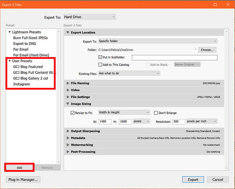Maximize the Export 3 Files window
235x189 pixels.
[x=215, y=4]
